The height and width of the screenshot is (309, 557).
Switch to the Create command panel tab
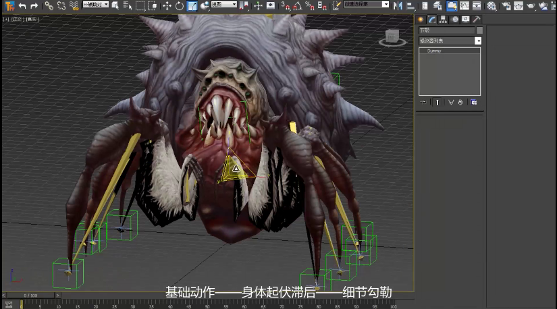[421, 20]
